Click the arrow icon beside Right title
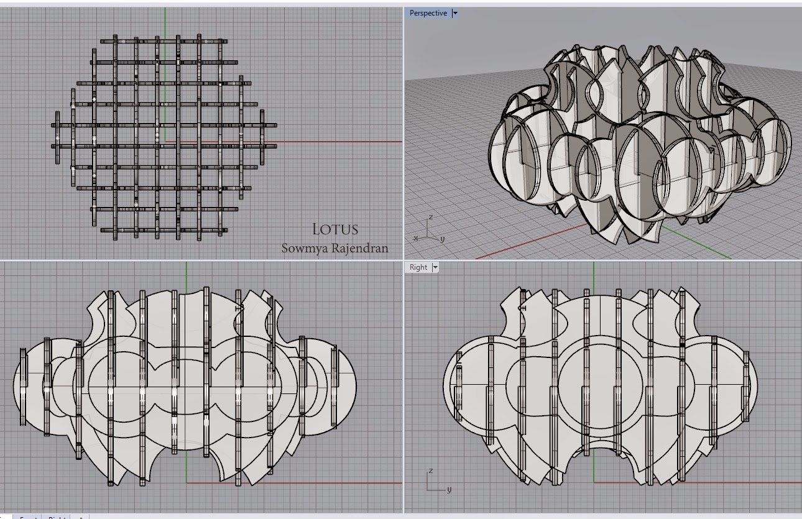This screenshot has width=802, height=519. 435,267
